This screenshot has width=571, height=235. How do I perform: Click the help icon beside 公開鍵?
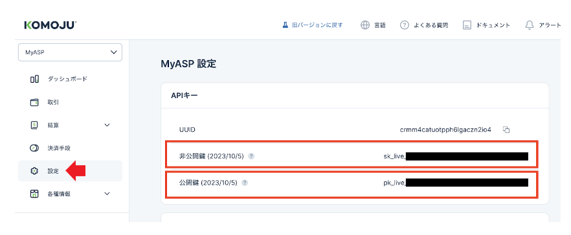(x=245, y=183)
